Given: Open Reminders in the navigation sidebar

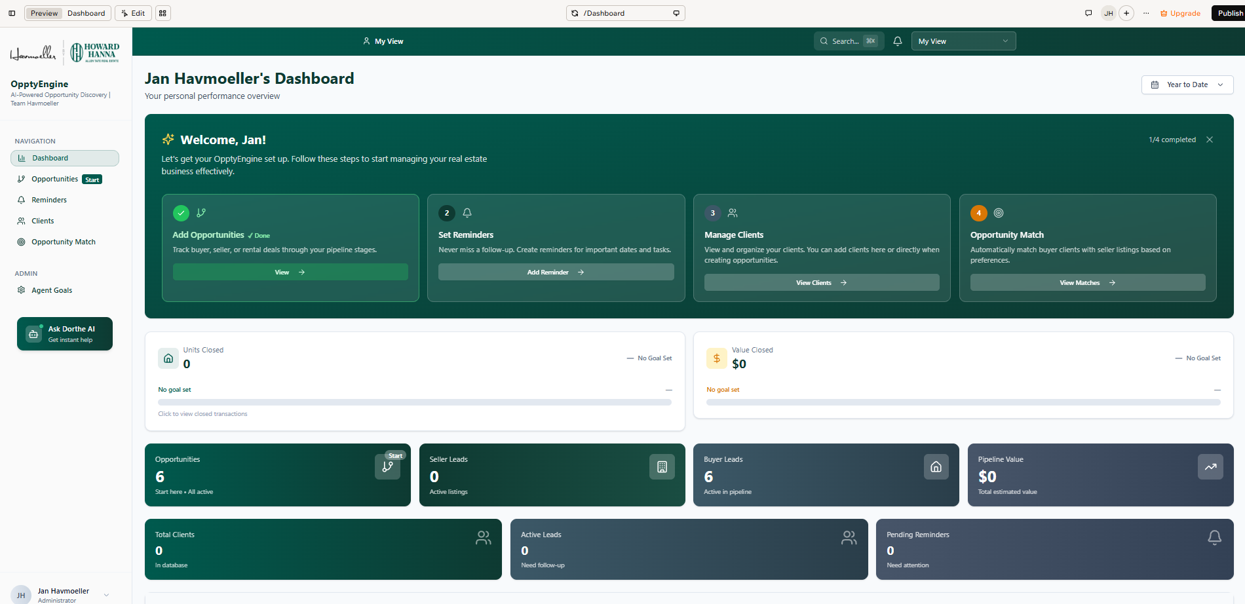Looking at the screenshot, I should click(x=65, y=200).
